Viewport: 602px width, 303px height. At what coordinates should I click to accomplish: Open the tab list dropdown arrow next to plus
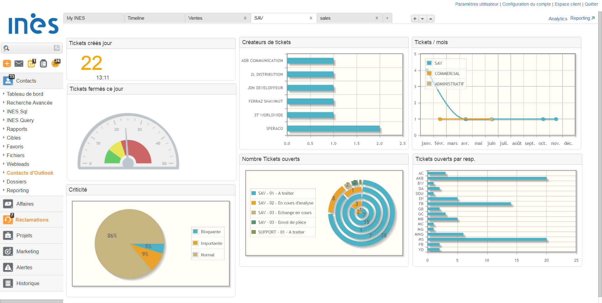[422, 18]
